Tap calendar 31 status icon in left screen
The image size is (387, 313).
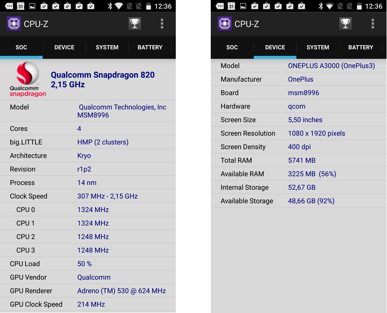pos(21,6)
